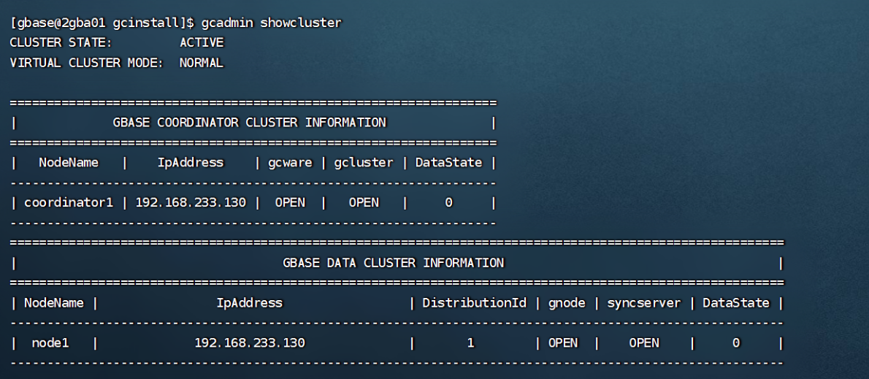
Task: Click the shell prompt '[gbase@2gba01 gcinstall]$'
Action: click(102, 23)
